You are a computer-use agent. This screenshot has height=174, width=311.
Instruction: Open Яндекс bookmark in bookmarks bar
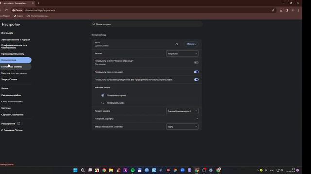point(18,16)
